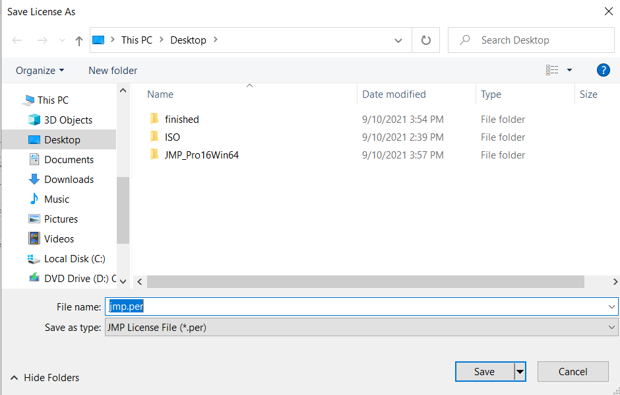Click the Pictures icon in sidebar
Screen dimensions: 620x395
click(x=34, y=219)
